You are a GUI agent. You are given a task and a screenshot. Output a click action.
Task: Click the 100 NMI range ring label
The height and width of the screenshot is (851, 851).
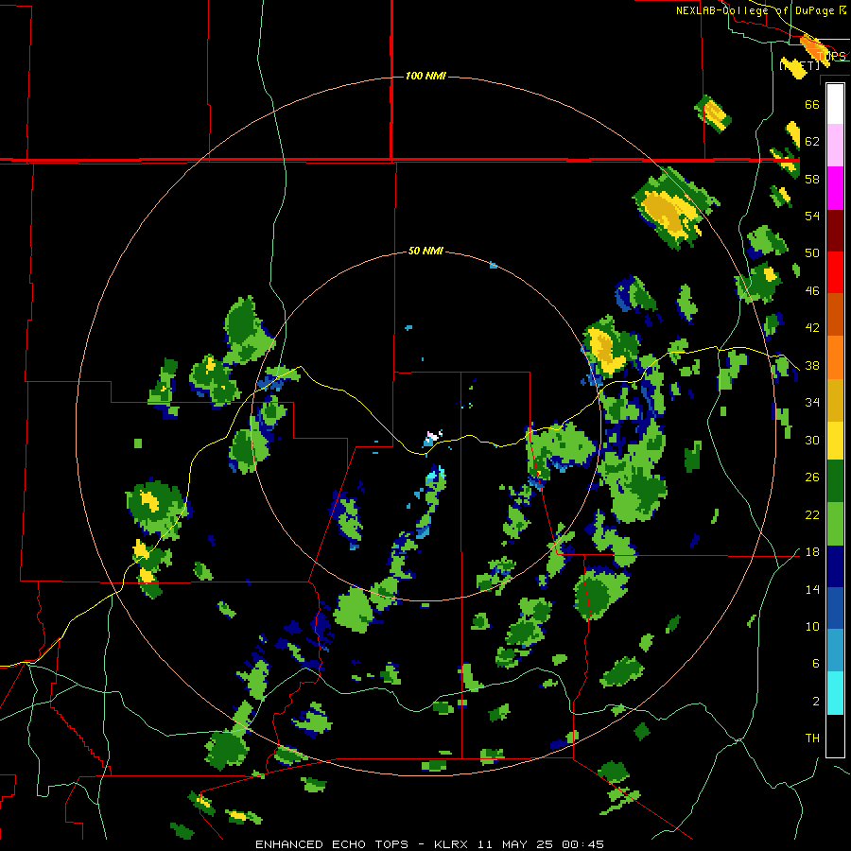point(425,76)
